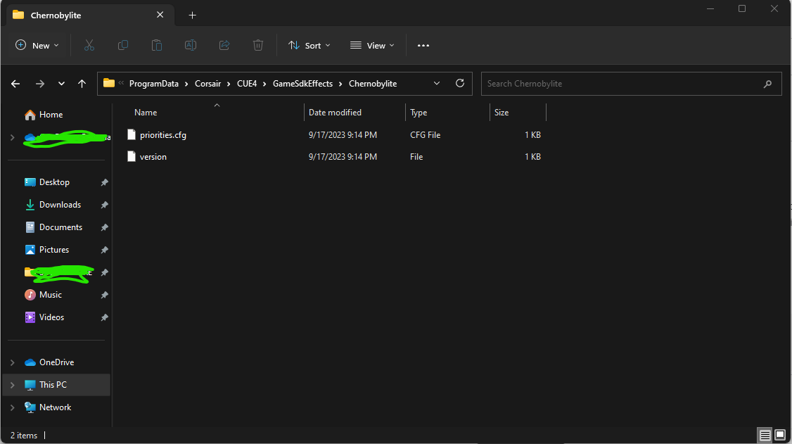792x444 pixels.
Task: Click the Cut scissors icon
Action: [x=89, y=46]
